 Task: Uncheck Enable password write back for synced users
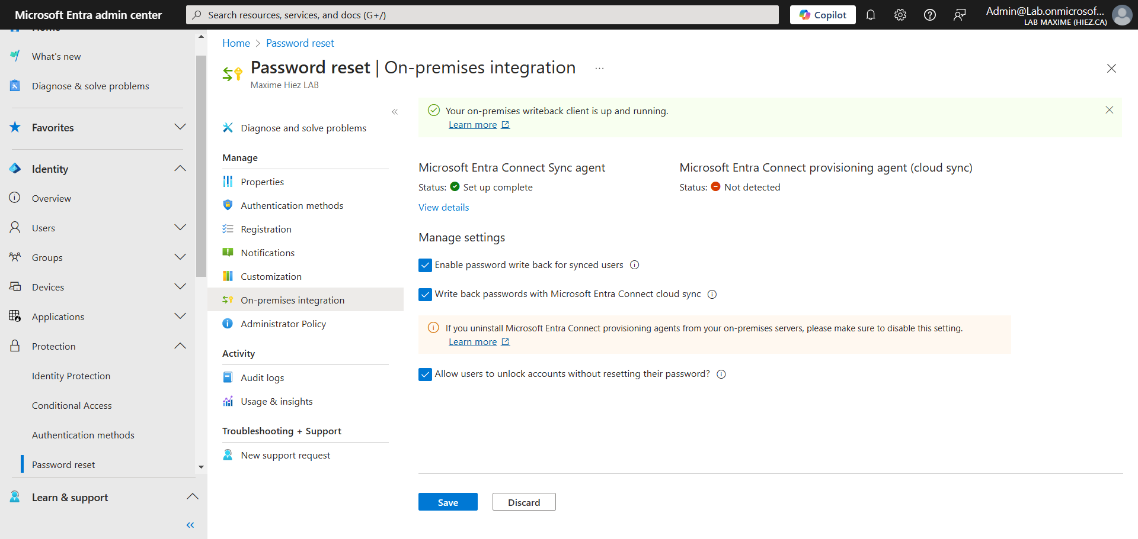click(x=425, y=265)
